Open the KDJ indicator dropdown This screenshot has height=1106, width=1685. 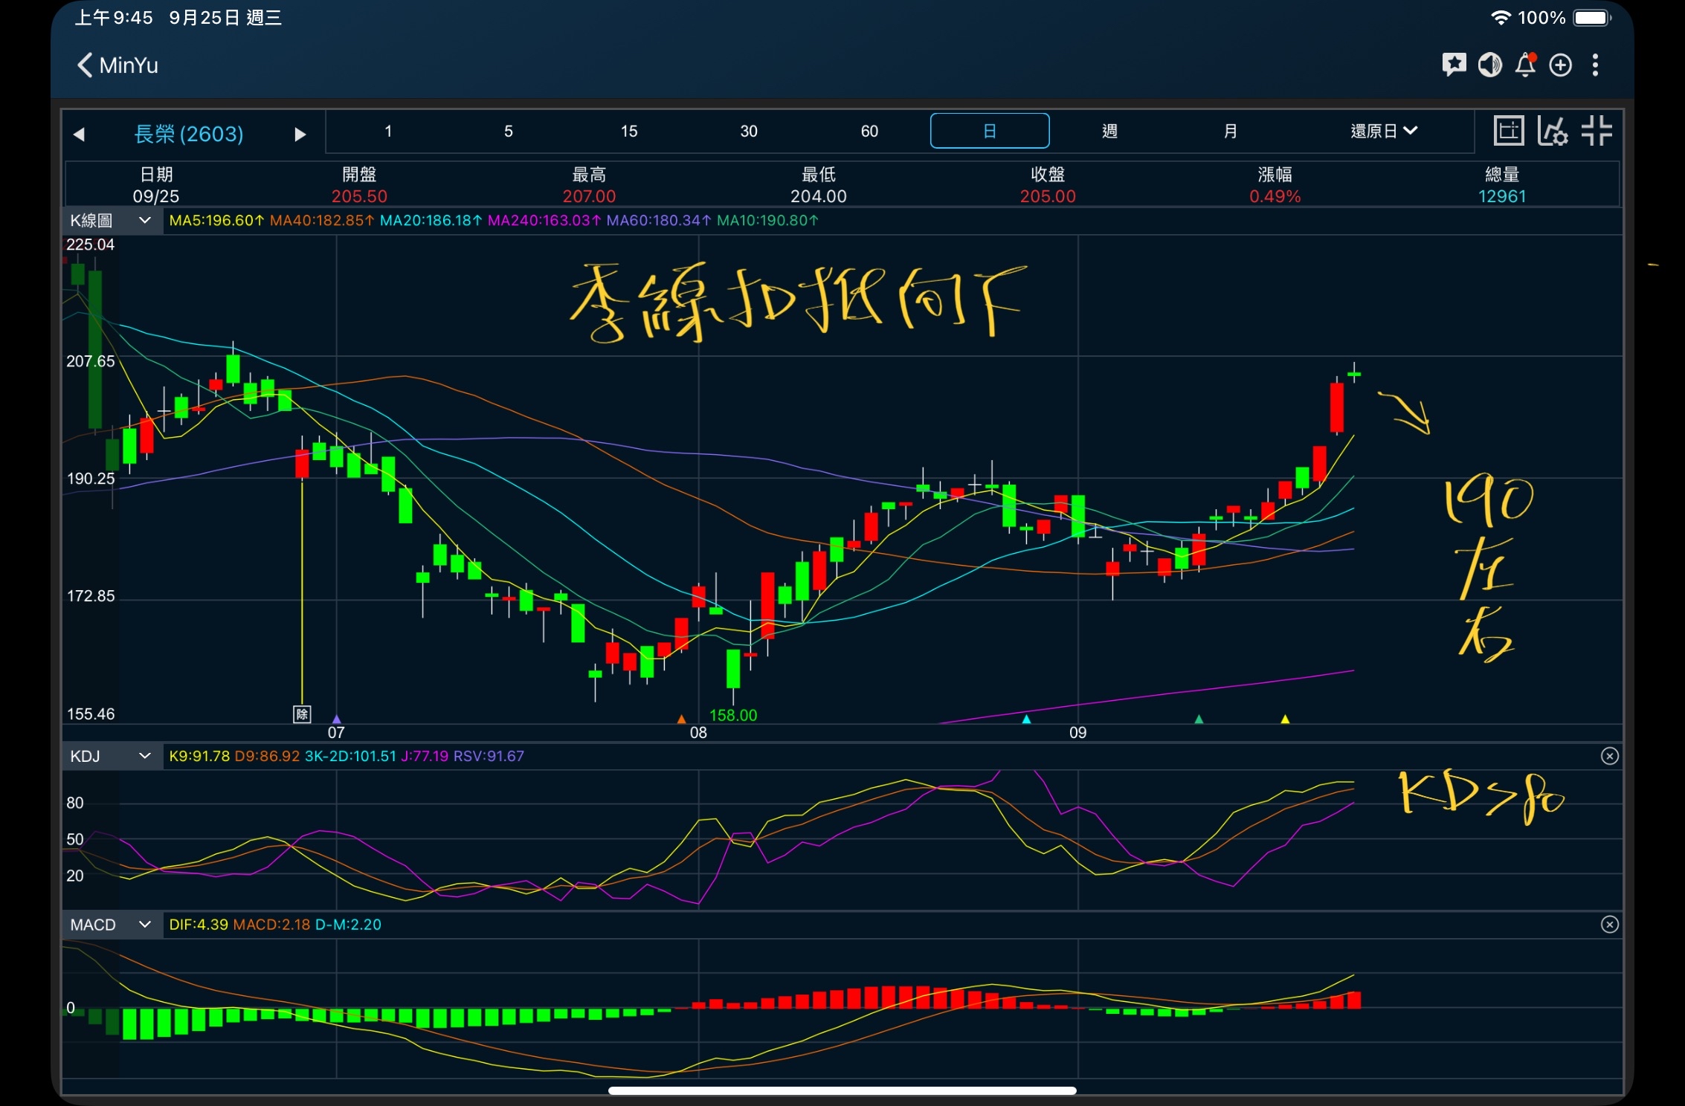pyautogui.click(x=112, y=756)
